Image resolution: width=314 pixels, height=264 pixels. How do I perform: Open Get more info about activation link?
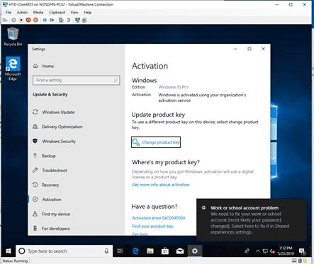(161, 185)
